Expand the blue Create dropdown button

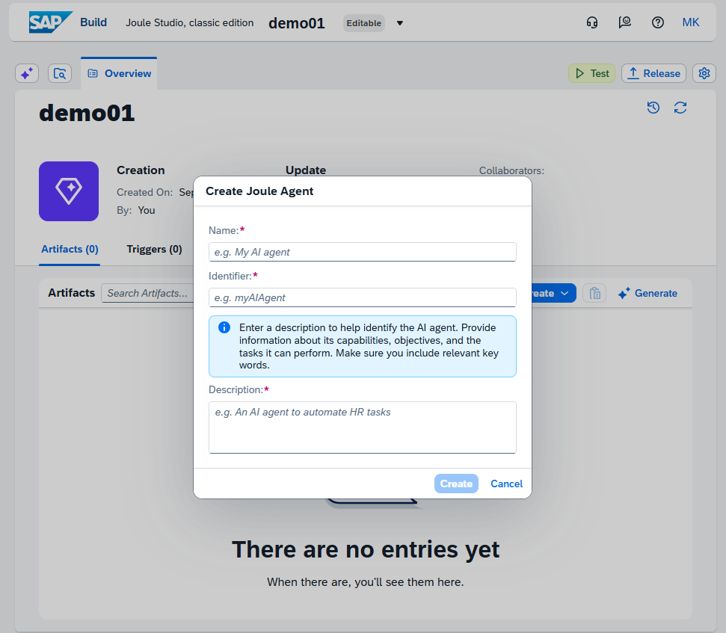[554, 294]
